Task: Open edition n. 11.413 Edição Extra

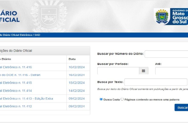Action: 26,99
